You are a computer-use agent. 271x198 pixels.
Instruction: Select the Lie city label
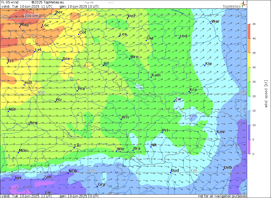(48, 193)
